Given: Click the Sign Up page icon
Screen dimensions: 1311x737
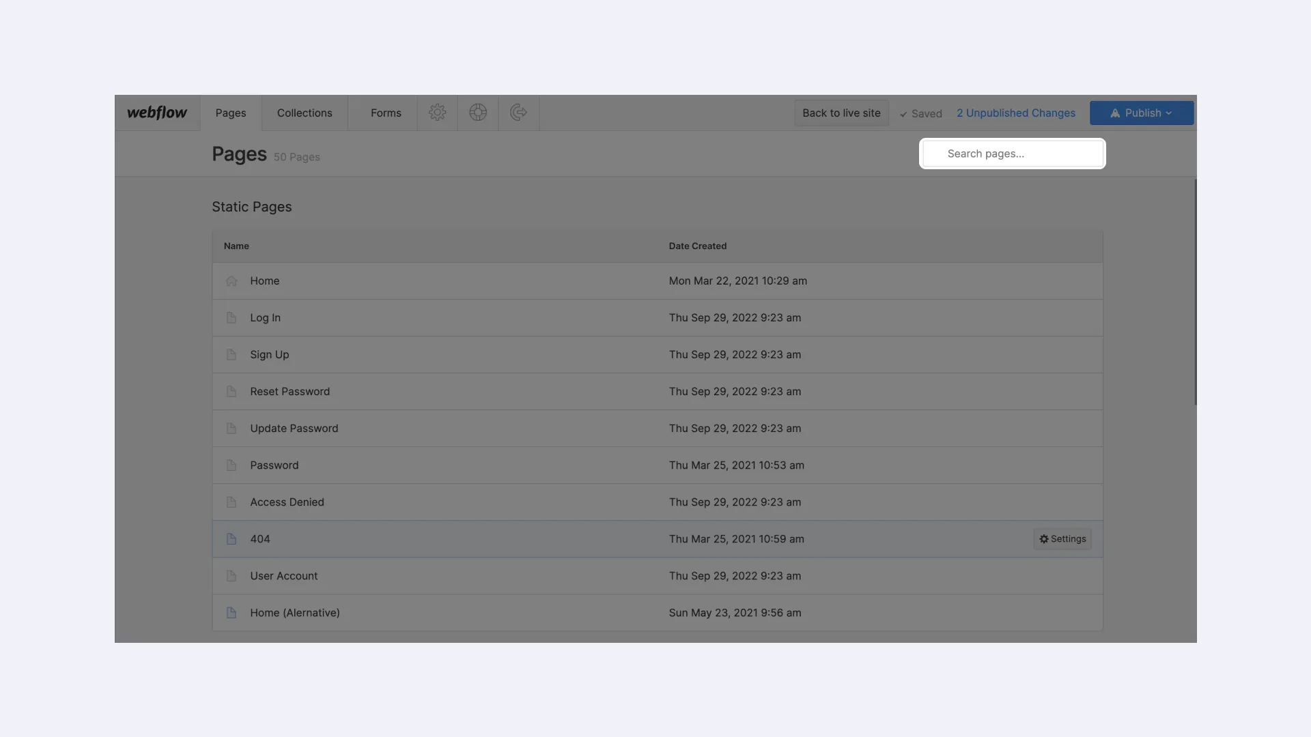Looking at the screenshot, I should 231,355.
